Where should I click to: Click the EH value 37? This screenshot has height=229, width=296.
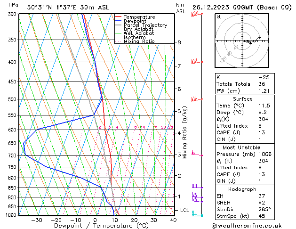[262, 196]
